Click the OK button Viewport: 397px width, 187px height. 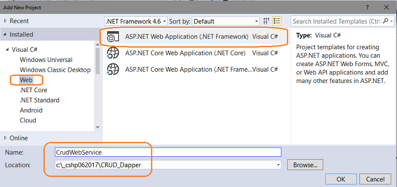(x=341, y=179)
